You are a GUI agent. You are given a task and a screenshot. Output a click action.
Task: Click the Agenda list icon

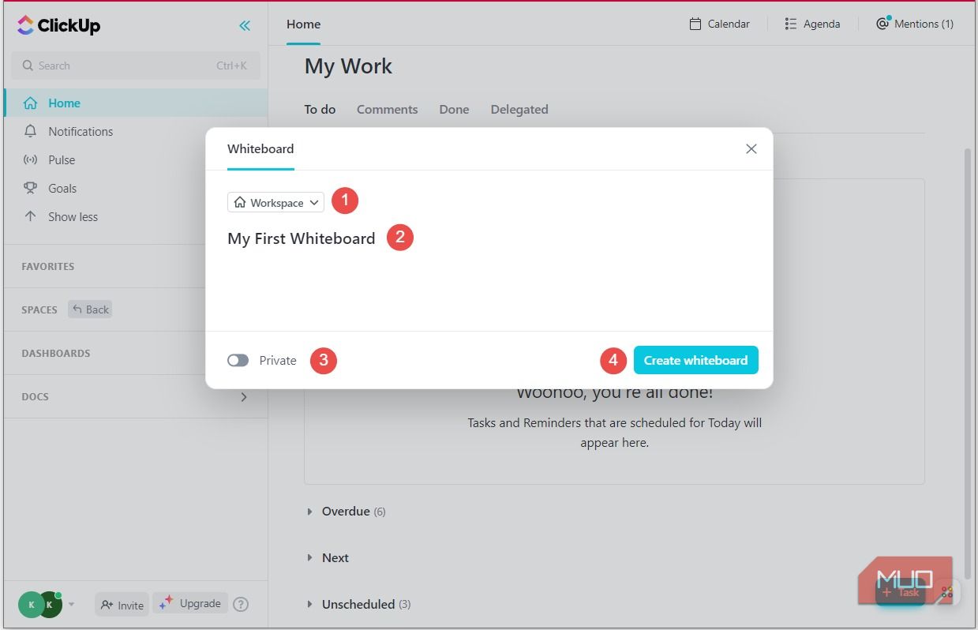790,24
